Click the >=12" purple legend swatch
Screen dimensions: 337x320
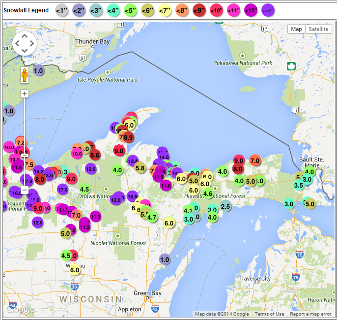268,10
